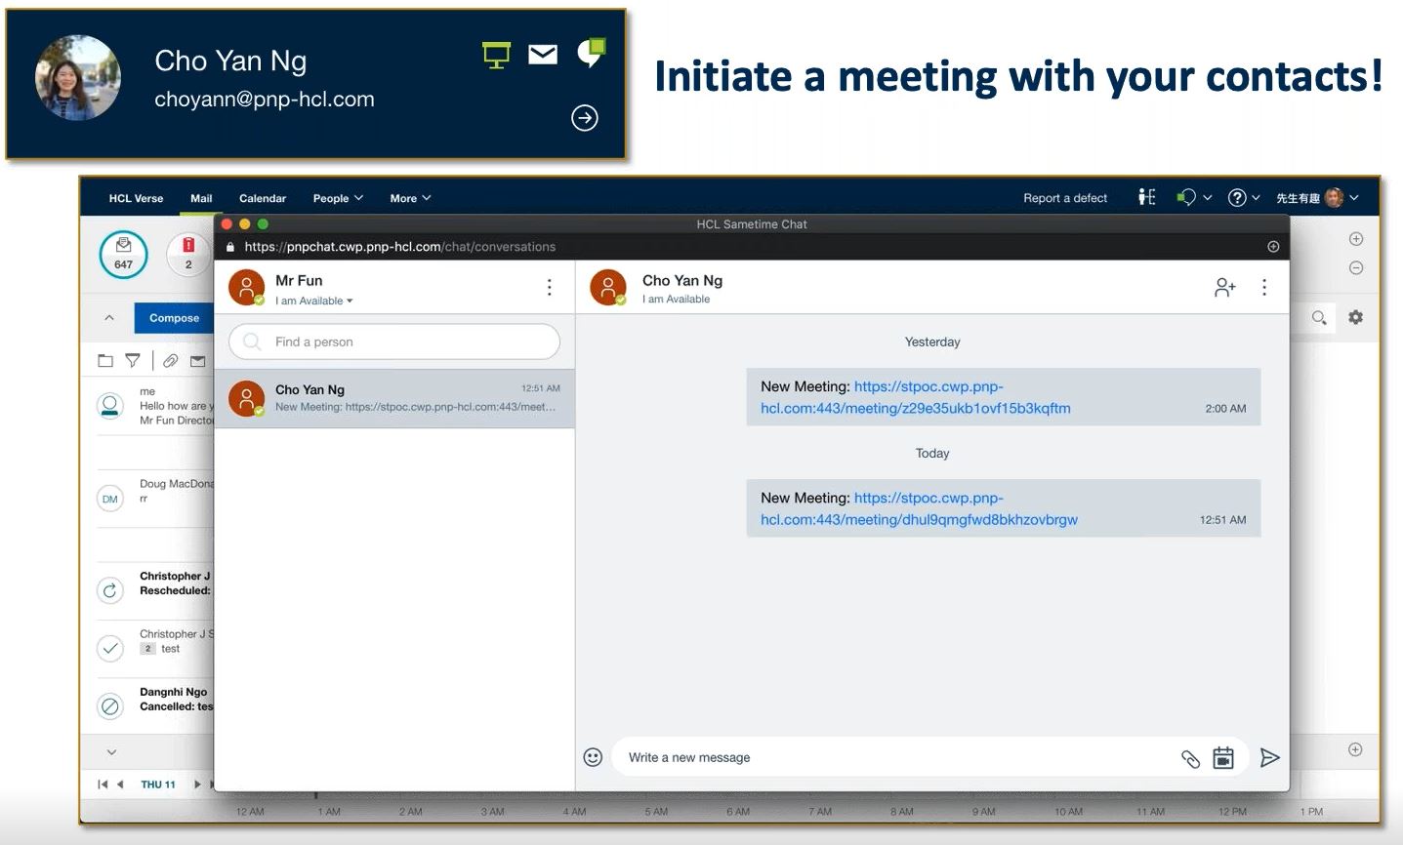
Task: Click the filter funnel icon in mail toolbar
Action: 133,361
